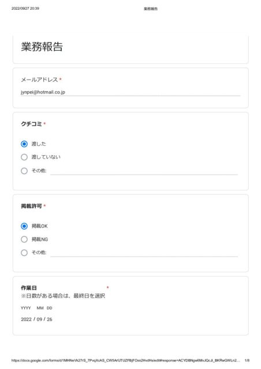Click the day value 26 in 作業日

point(50,319)
